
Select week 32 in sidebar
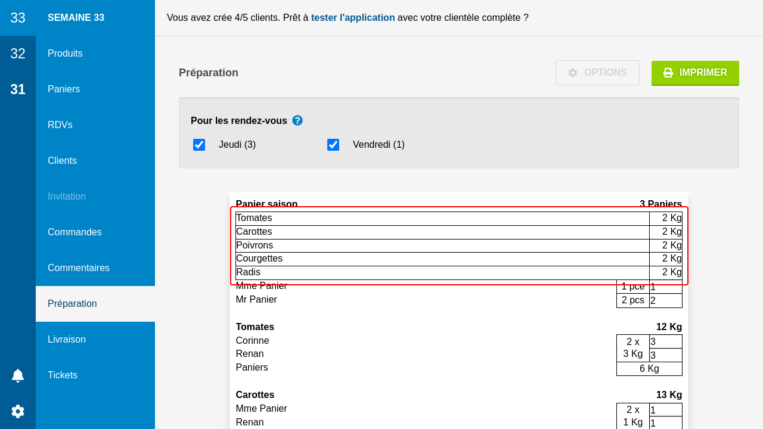click(x=18, y=54)
